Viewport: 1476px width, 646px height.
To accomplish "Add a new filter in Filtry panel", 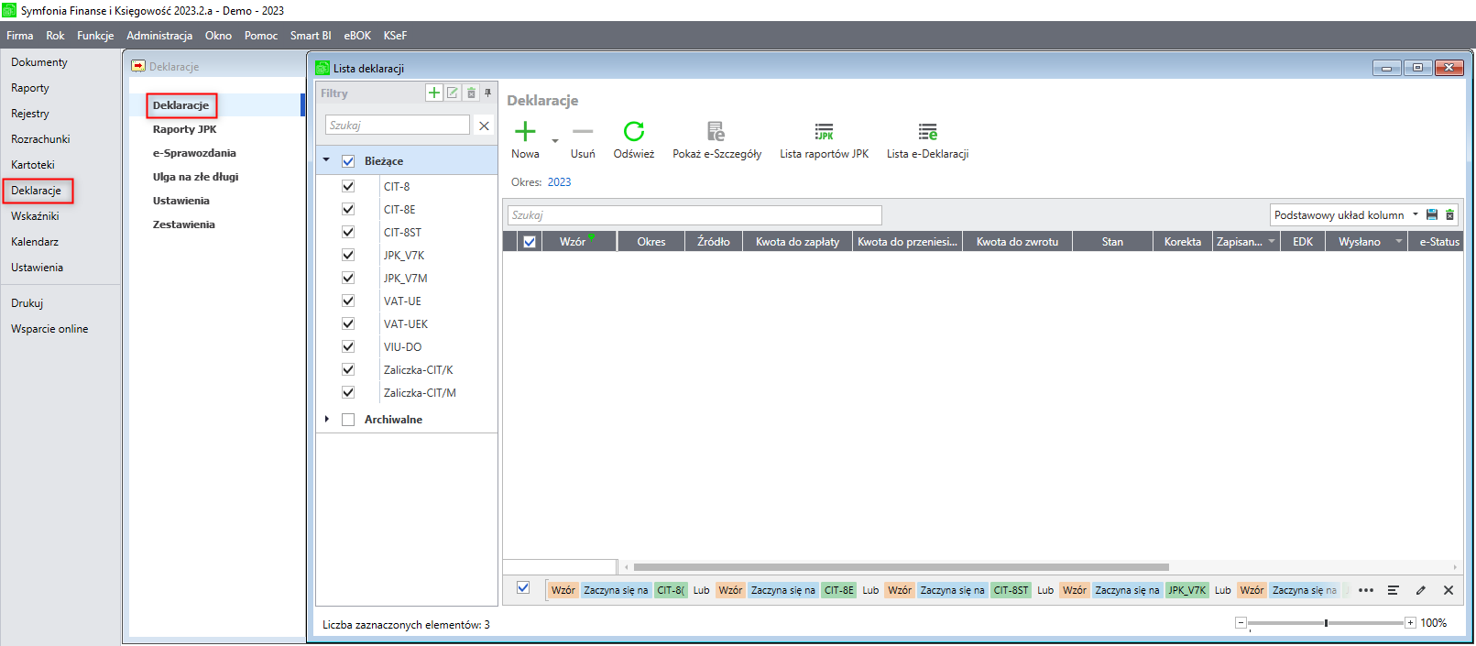I will [434, 93].
